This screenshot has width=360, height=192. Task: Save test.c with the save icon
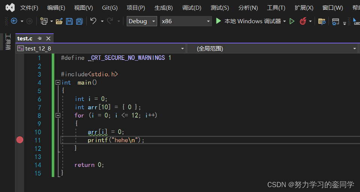pyautogui.click(x=69, y=21)
